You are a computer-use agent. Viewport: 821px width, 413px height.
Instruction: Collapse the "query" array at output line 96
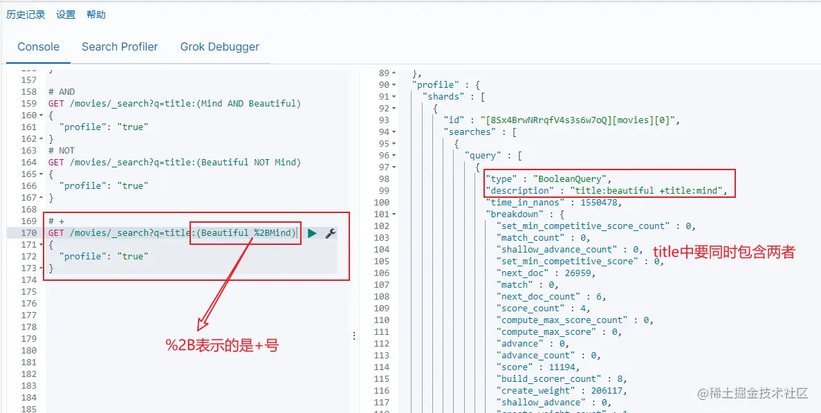(394, 156)
